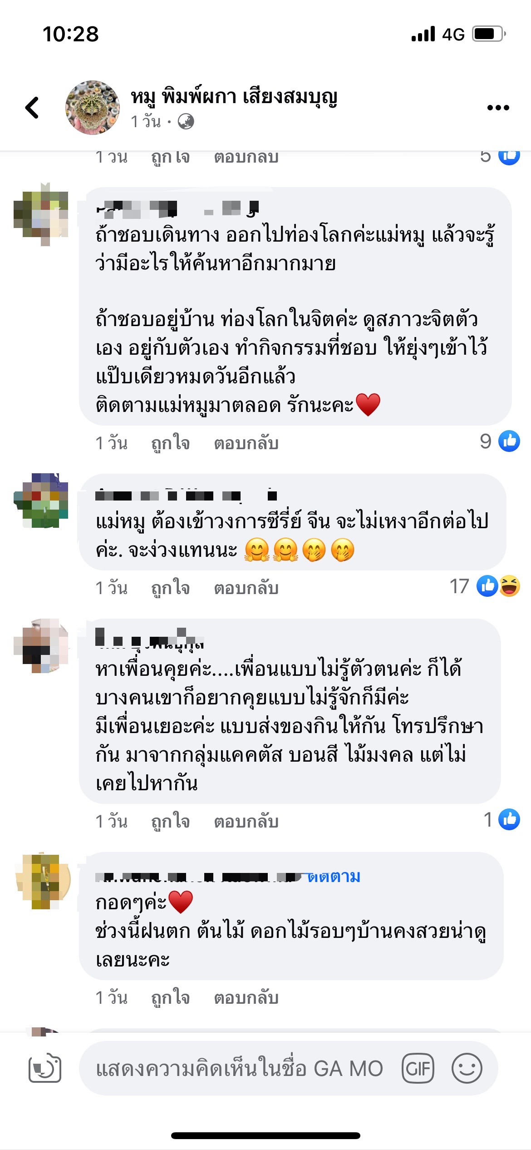Open the camera sticker icon beside comment box
Image resolution: width=531 pixels, height=1150 pixels.
45,1068
